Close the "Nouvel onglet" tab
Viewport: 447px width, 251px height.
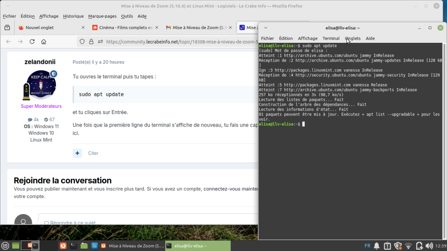[83, 28]
